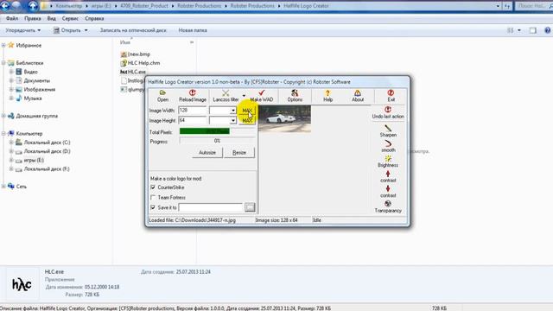Select Домашняя группа in navigation pane
The height and width of the screenshot is (311, 553).
[x=36, y=116]
